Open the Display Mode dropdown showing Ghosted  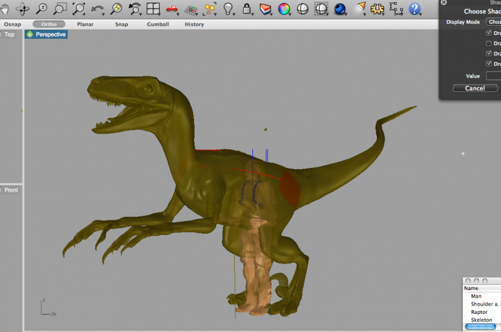tap(493, 22)
